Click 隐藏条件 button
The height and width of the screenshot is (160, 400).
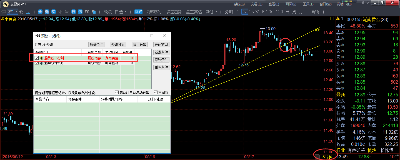[96, 44]
